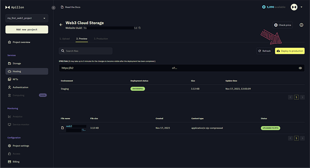Click the SUCCESSFUL status badge
This screenshot has height=168, width=310.
click(x=138, y=89)
